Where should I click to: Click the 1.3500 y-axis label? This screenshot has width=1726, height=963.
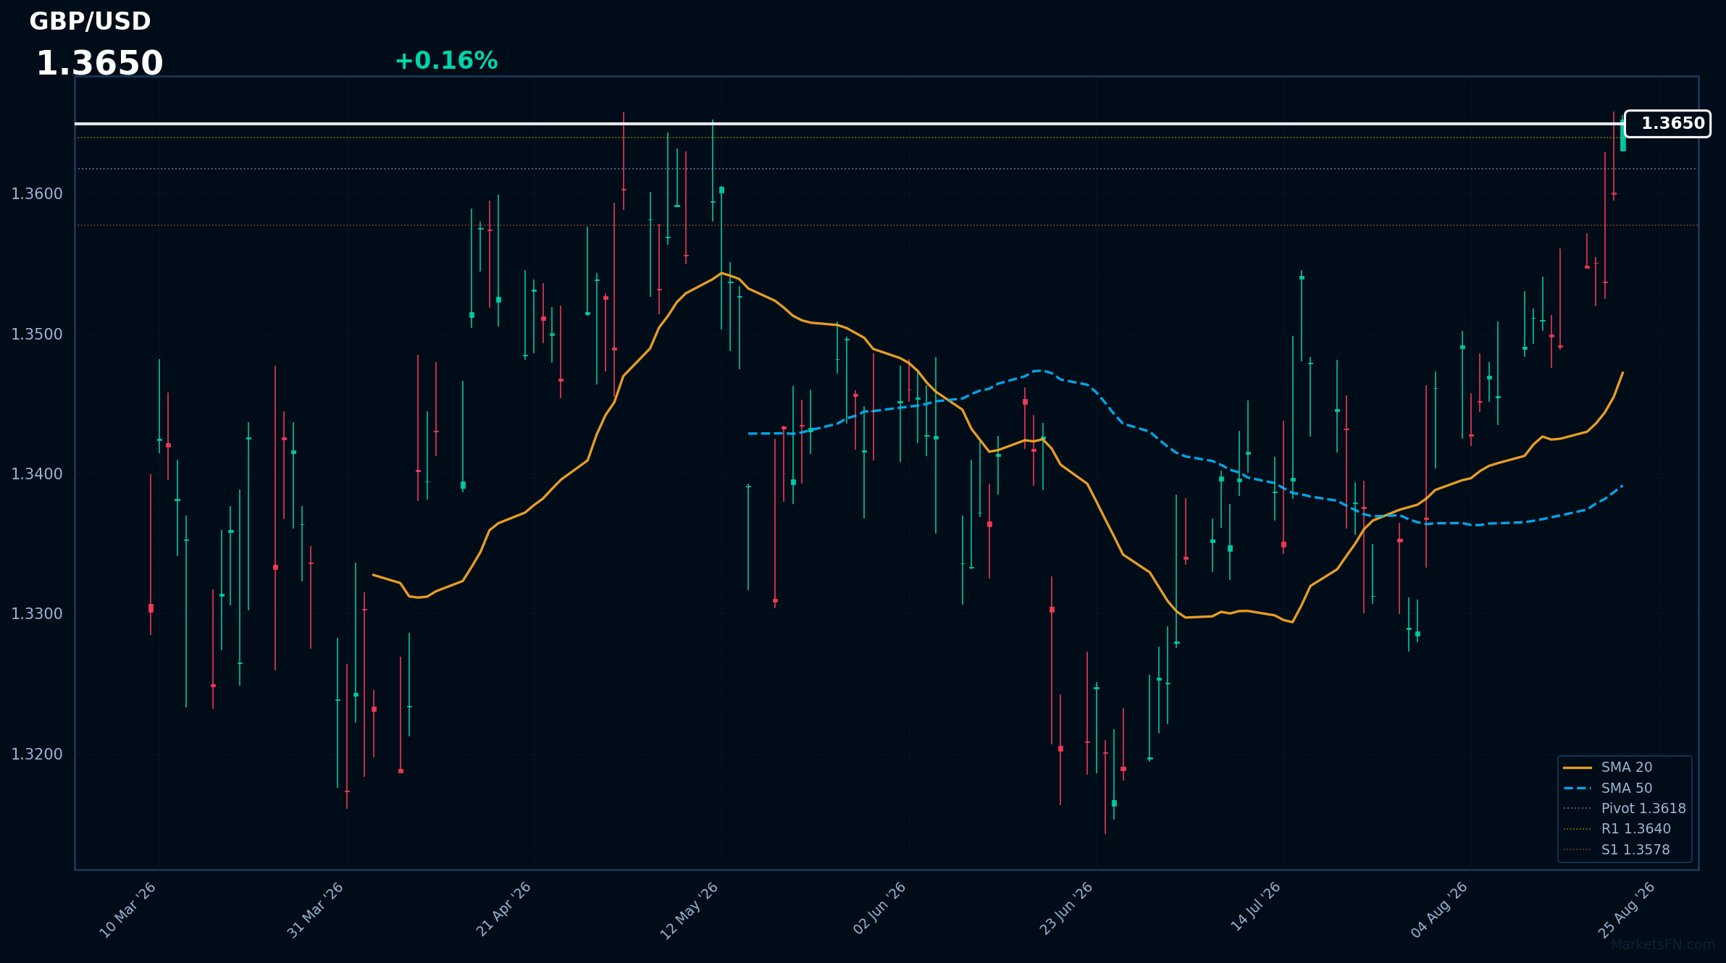[x=37, y=335]
